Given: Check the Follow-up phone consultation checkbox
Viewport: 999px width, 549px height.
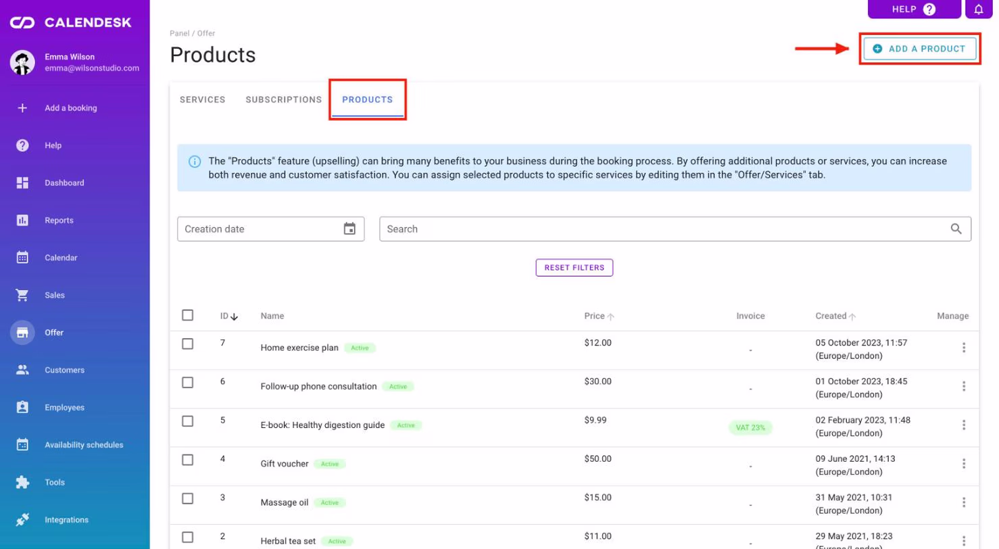Looking at the screenshot, I should pyautogui.click(x=188, y=382).
